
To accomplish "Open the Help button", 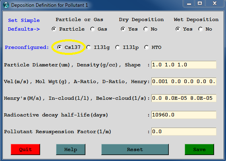I will (71, 149).
